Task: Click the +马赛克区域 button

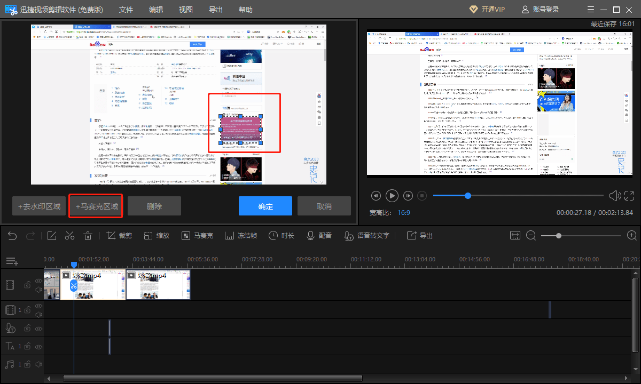Action: pos(96,206)
